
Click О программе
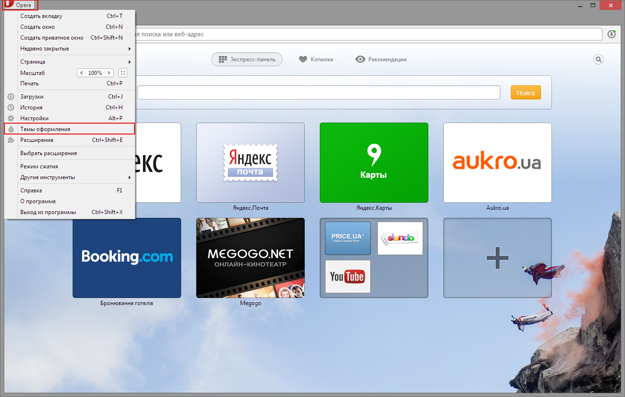70,201
